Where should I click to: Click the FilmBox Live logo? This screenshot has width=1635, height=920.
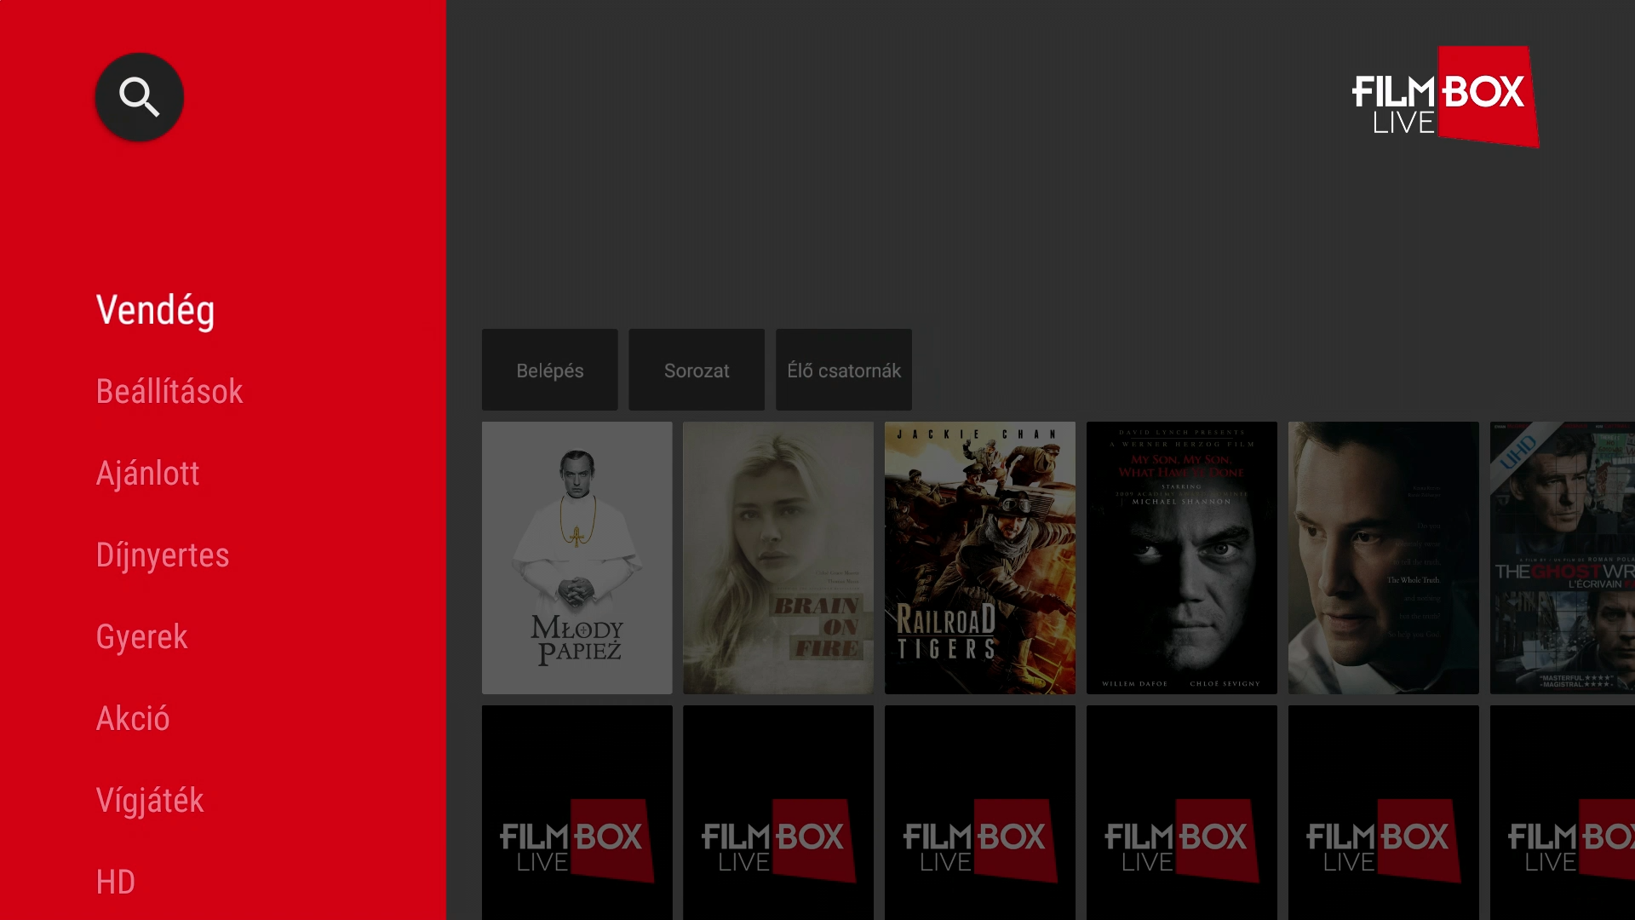[x=1445, y=97]
